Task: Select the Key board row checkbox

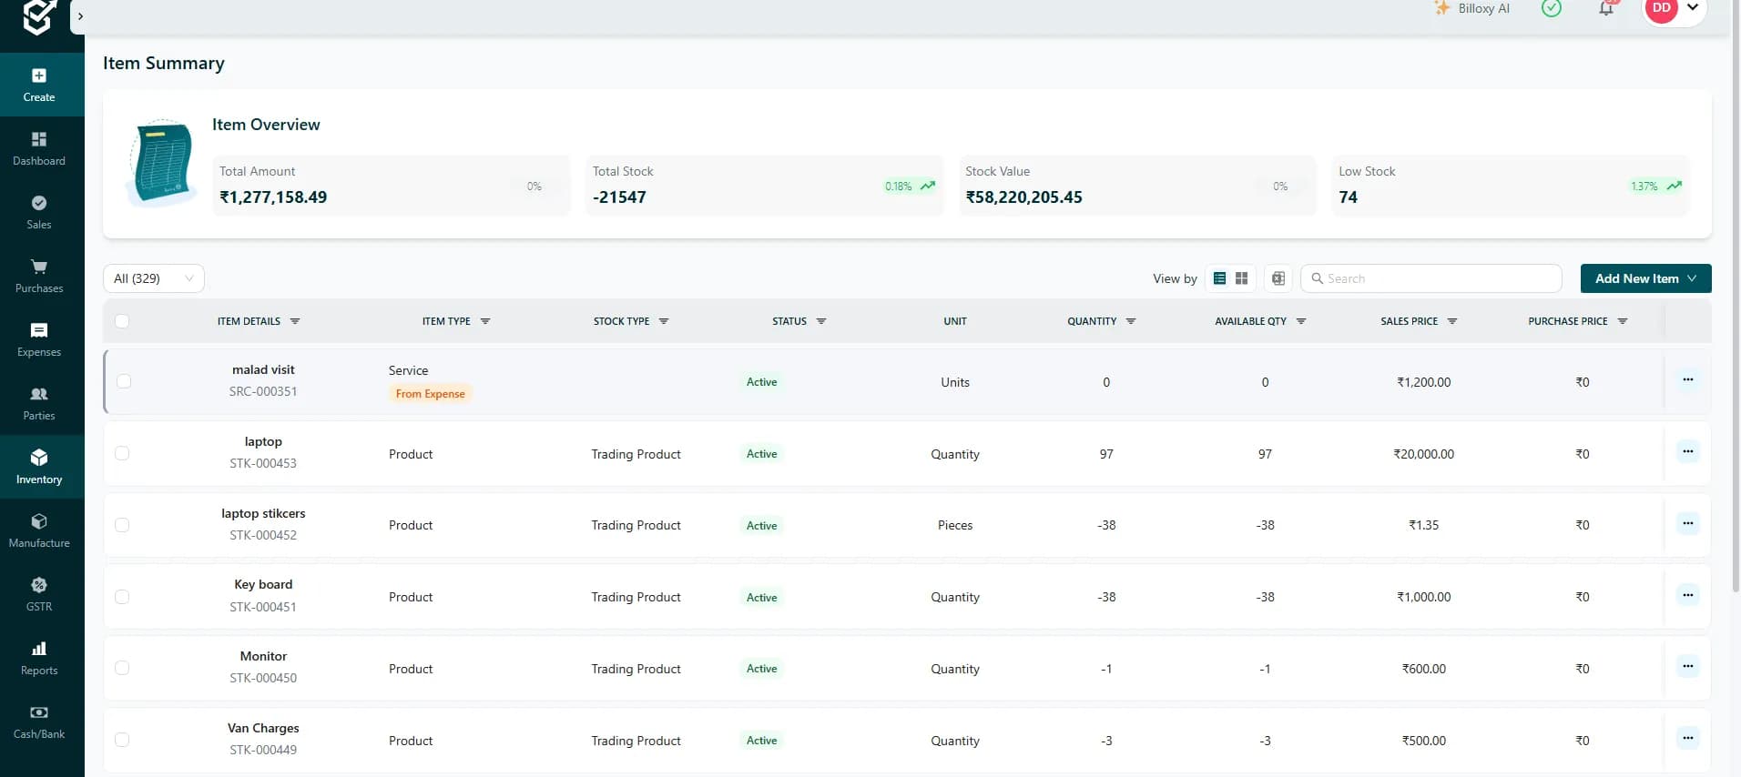Action: [x=122, y=597]
